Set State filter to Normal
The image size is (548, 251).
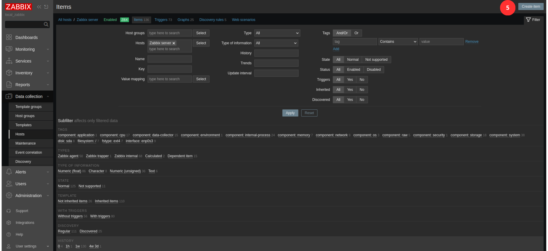(x=353, y=60)
